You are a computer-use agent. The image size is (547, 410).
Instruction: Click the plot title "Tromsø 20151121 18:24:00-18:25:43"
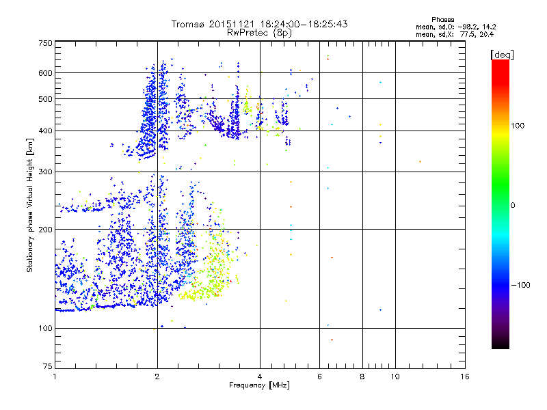click(x=259, y=24)
